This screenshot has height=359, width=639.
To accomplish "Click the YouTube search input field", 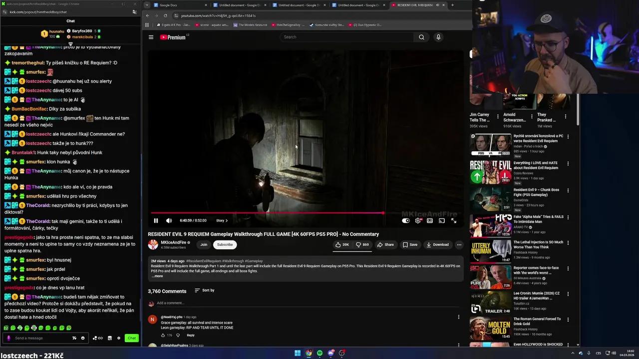I will [346, 37].
